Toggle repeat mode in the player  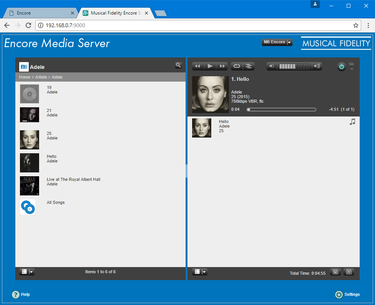237,66
